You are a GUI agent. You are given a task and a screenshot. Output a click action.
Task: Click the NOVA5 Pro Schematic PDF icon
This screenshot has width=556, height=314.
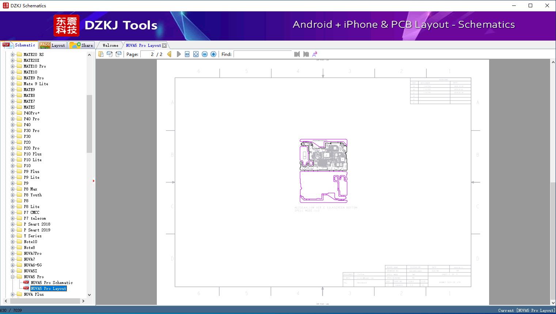pos(26,283)
